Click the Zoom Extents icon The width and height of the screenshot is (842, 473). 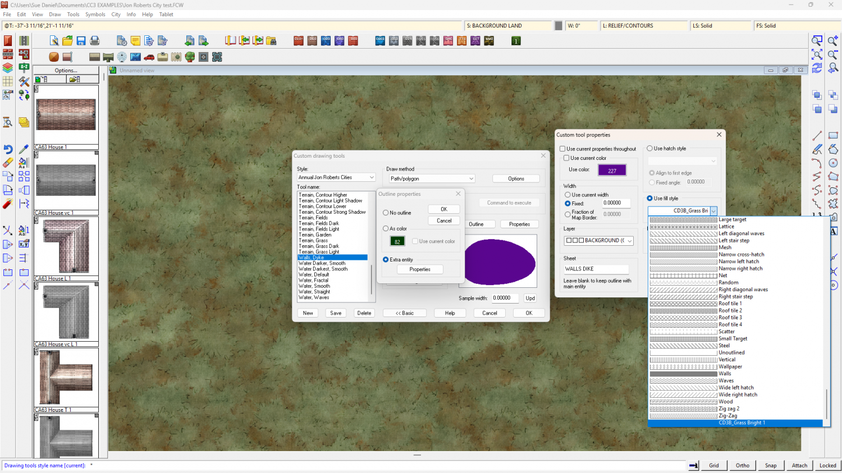[817, 54]
